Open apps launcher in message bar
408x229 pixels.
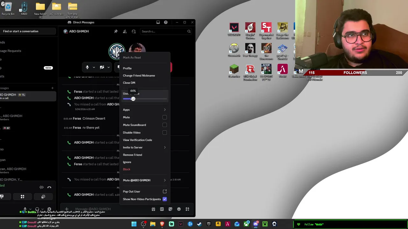[x=187, y=209]
